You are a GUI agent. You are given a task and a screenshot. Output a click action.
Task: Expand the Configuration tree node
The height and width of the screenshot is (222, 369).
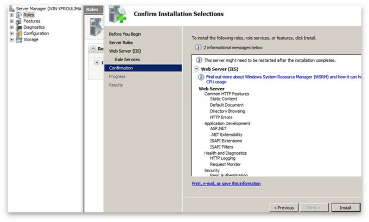click(x=11, y=34)
